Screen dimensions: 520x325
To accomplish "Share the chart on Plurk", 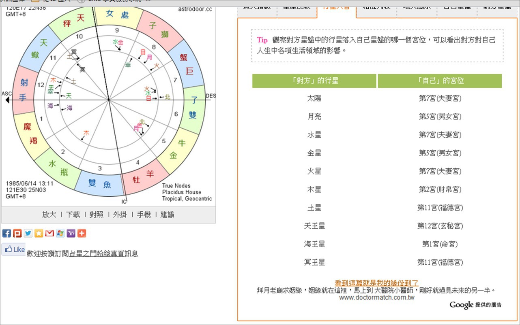I will 17,233.
